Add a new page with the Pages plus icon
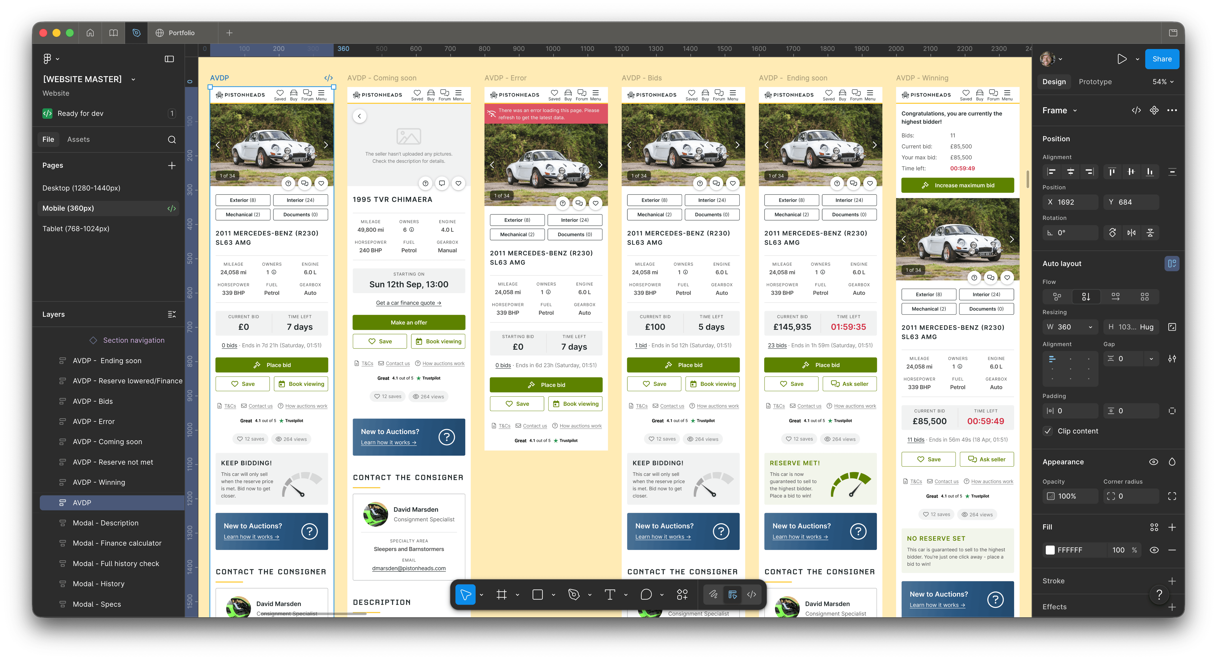1217x660 pixels. point(172,165)
